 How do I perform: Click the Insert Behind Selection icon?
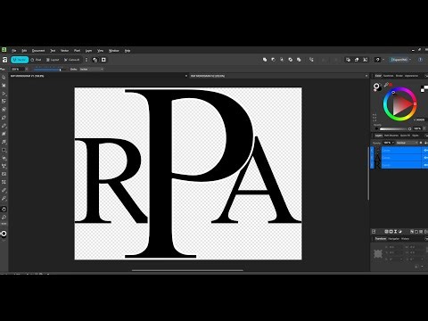(348, 60)
